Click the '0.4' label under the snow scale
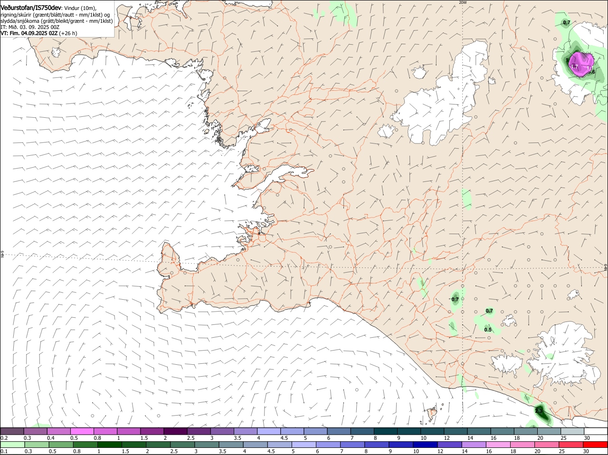608x455 pixels. [50, 437]
